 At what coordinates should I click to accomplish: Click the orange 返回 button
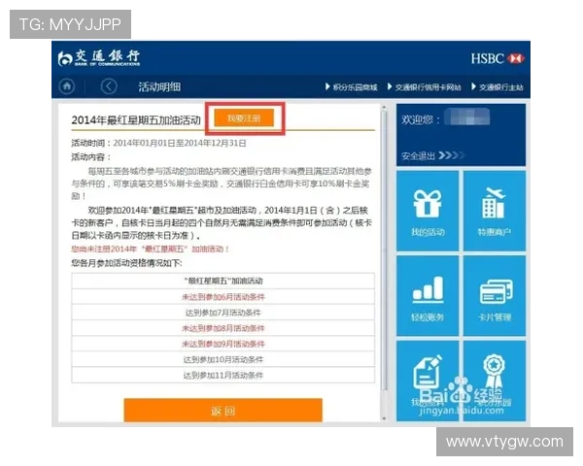[x=223, y=411]
